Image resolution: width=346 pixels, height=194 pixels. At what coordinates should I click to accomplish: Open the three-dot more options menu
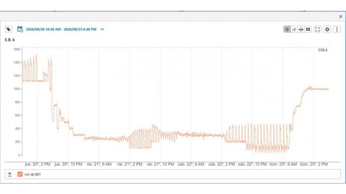pyautogui.click(x=337, y=29)
